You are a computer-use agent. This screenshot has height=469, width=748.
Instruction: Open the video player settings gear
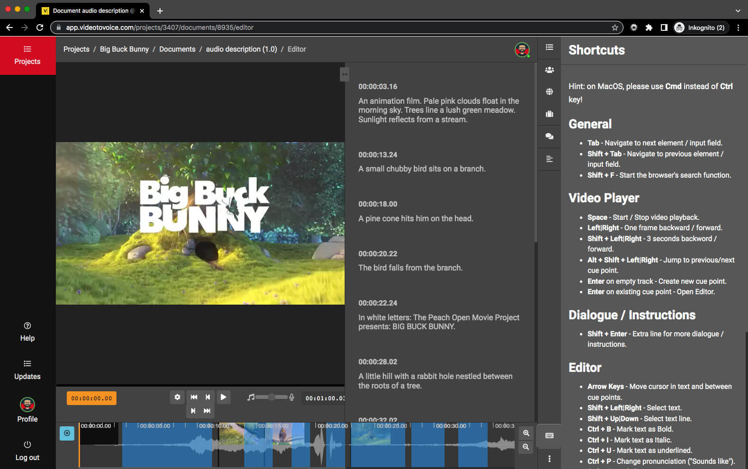[177, 397]
